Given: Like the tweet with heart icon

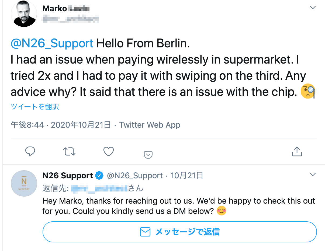Looking at the screenshot, I should [109, 152].
